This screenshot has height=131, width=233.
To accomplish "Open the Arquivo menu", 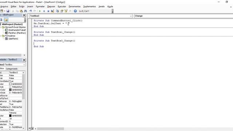I will 4,7.
